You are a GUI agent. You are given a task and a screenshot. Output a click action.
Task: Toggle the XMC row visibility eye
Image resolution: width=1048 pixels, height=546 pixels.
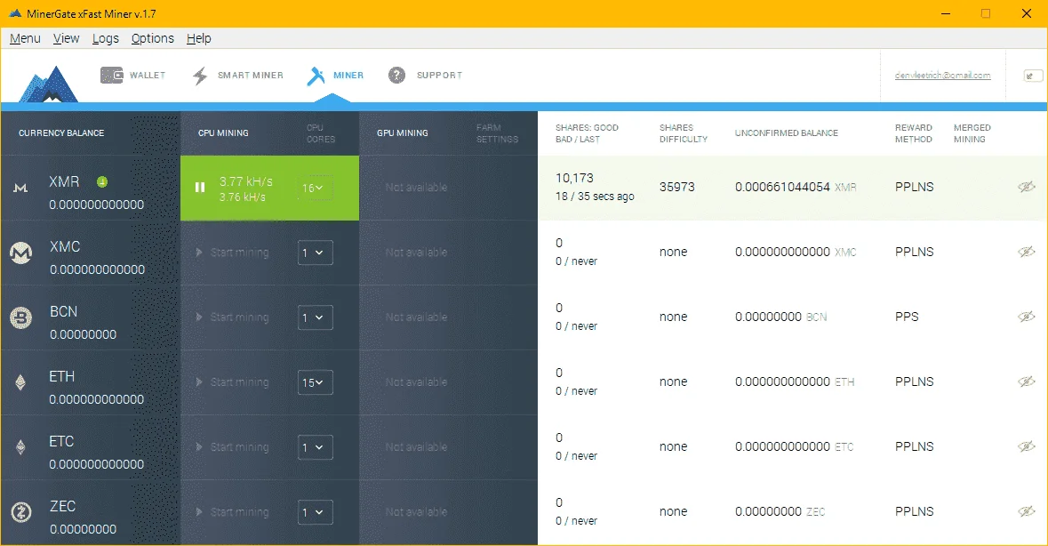(x=1027, y=252)
